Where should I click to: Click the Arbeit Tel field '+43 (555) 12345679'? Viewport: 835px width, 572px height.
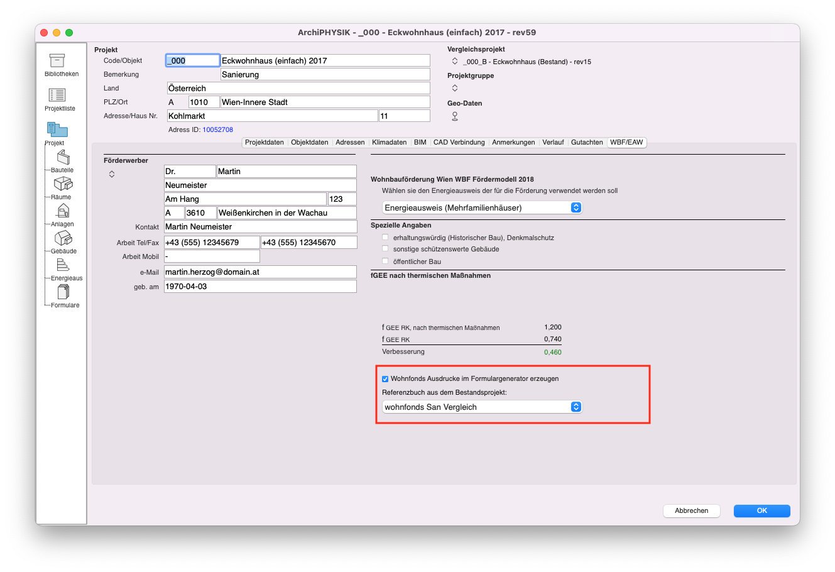coord(212,242)
